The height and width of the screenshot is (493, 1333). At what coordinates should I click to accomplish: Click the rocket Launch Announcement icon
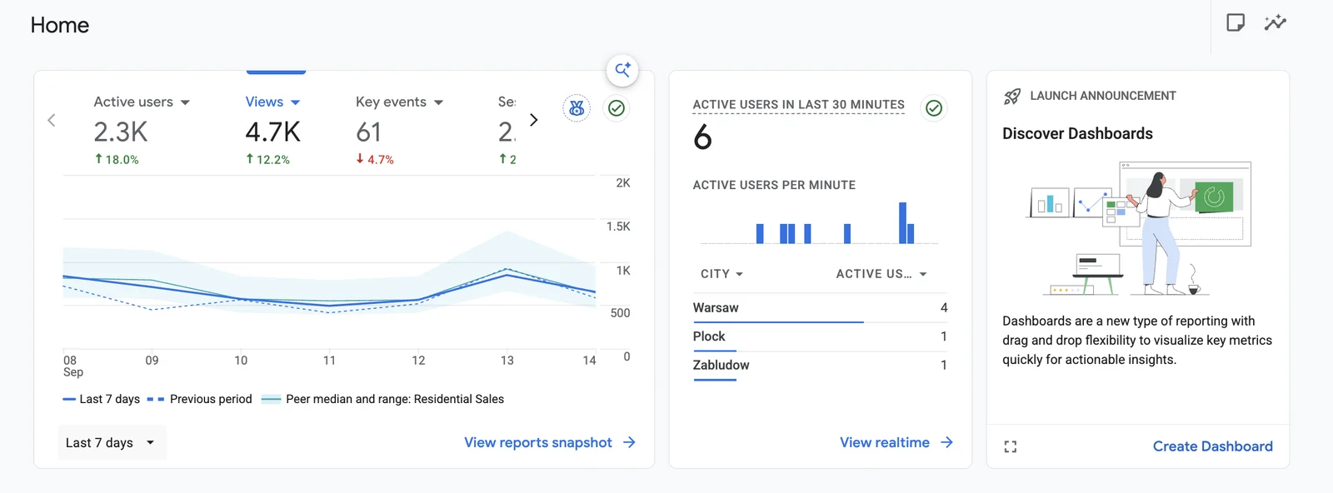click(x=1012, y=96)
